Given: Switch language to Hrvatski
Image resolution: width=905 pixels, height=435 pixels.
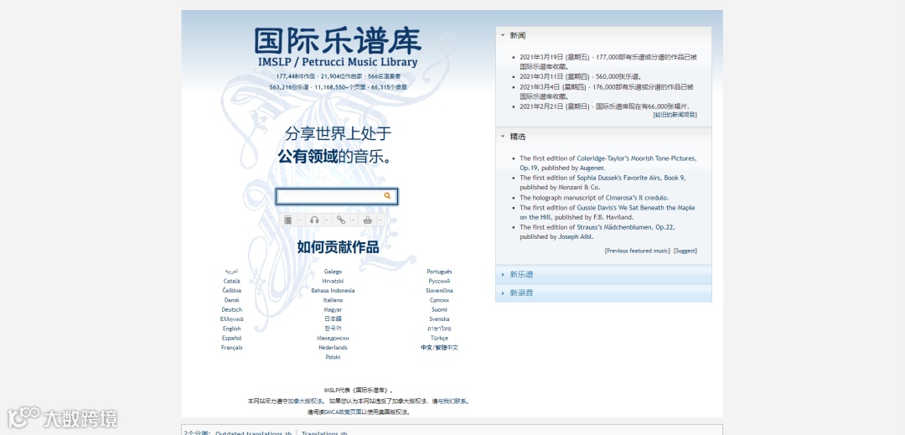Looking at the screenshot, I should 333,281.
